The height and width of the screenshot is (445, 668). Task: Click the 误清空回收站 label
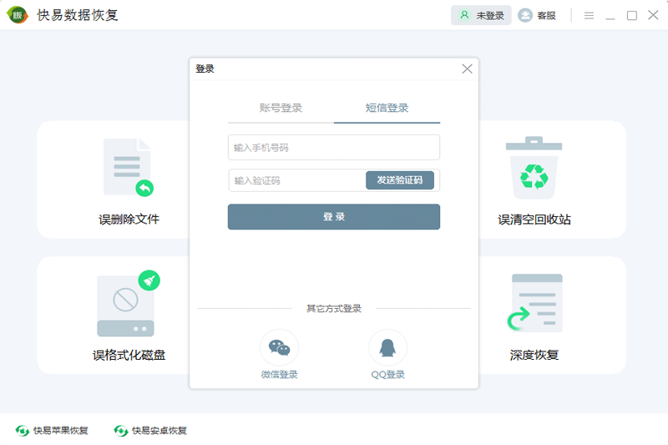[x=534, y=220]
